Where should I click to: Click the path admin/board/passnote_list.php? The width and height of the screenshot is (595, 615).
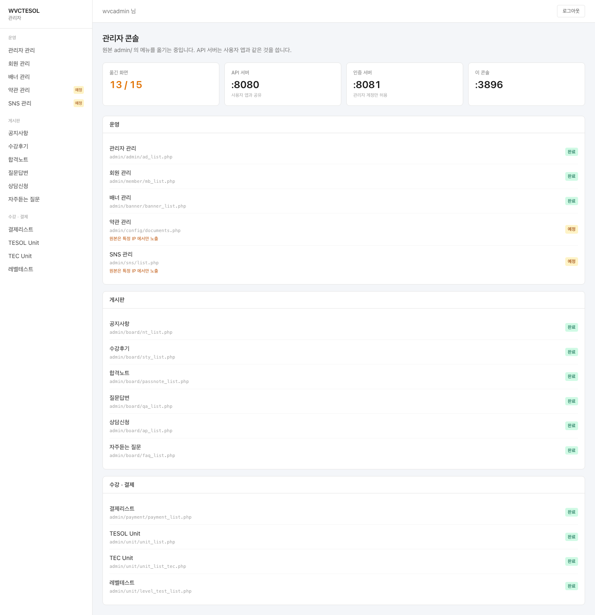[x=149, y=382]
